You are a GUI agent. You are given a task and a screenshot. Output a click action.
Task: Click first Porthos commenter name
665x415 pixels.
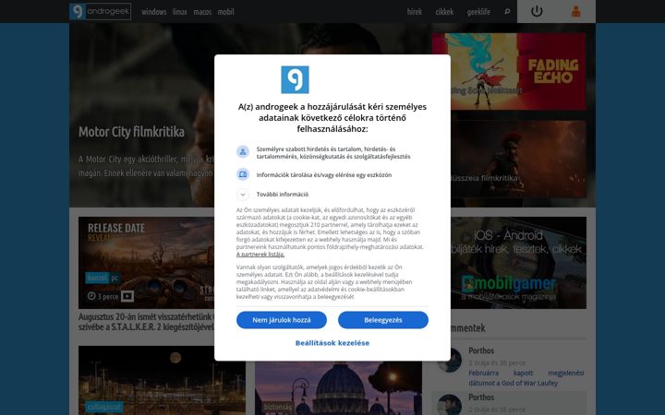coord(481,350)
